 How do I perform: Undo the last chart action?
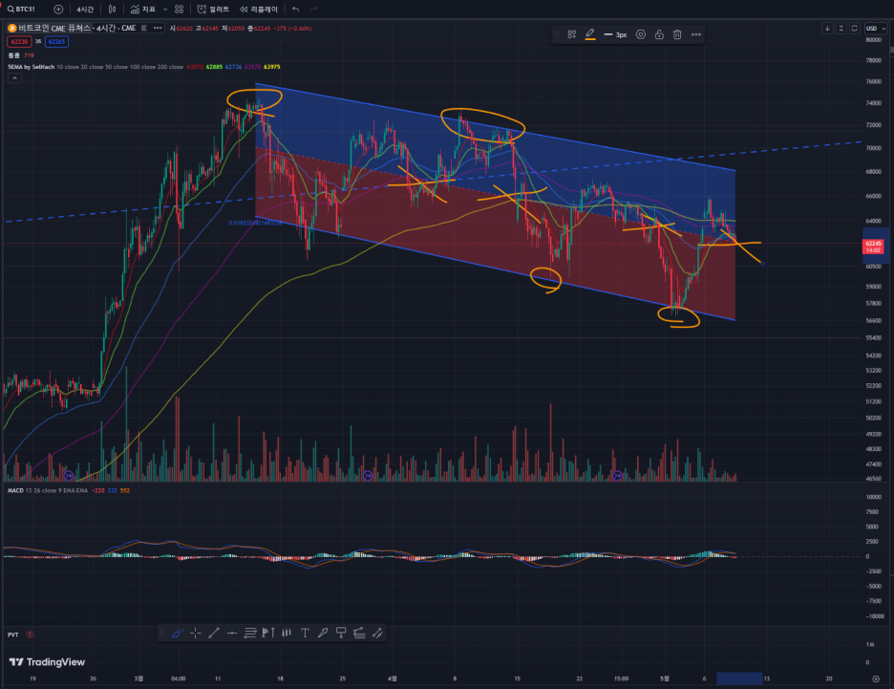(x=295, y=10)
